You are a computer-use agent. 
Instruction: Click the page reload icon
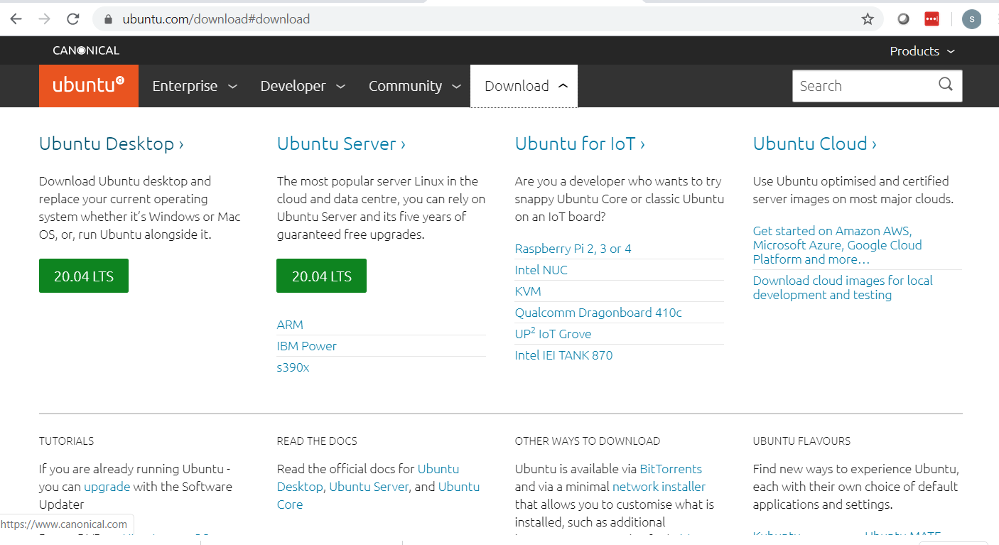pos(72,19)
